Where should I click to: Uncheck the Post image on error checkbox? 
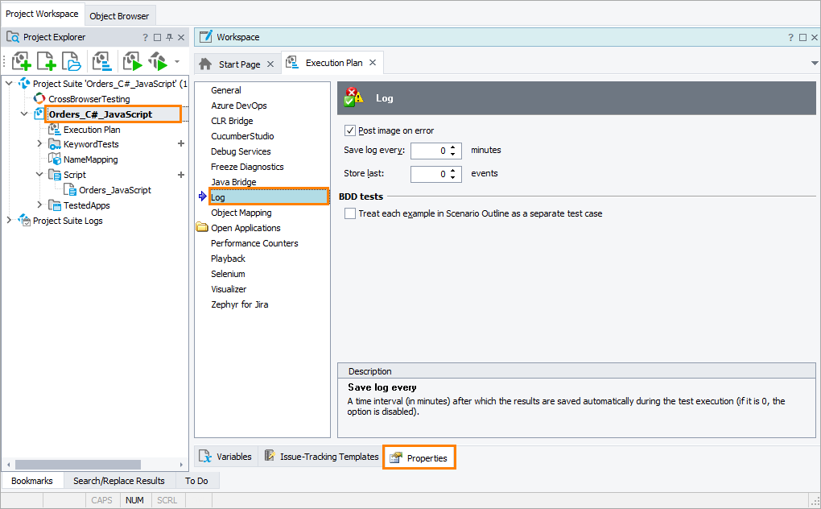(x=350, y=130)
